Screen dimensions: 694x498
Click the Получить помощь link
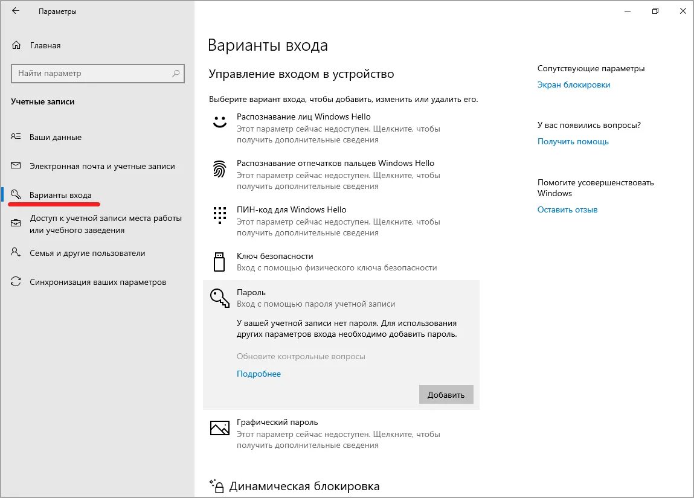coord(573,142)
